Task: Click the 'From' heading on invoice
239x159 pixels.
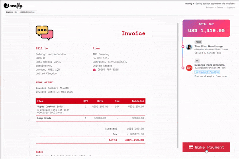Action: [x=96, y=48]
